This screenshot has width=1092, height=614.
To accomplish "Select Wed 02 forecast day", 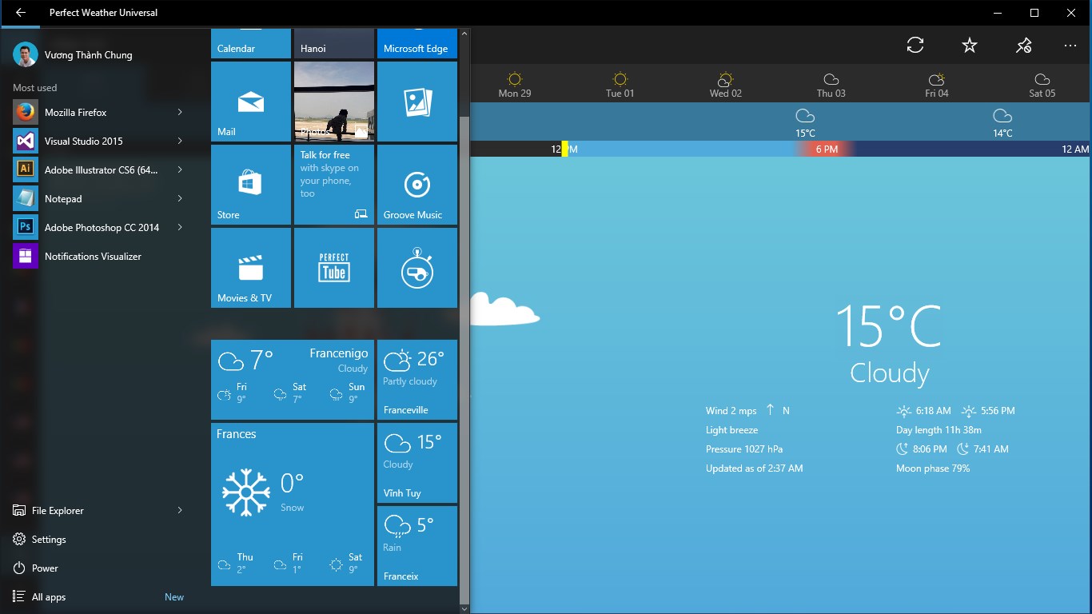I will pos(725,84).
